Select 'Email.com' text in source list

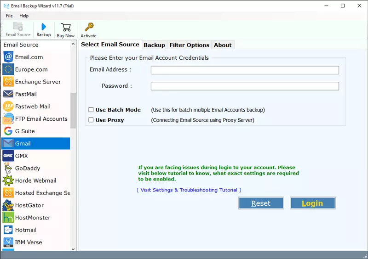(29, 57)
